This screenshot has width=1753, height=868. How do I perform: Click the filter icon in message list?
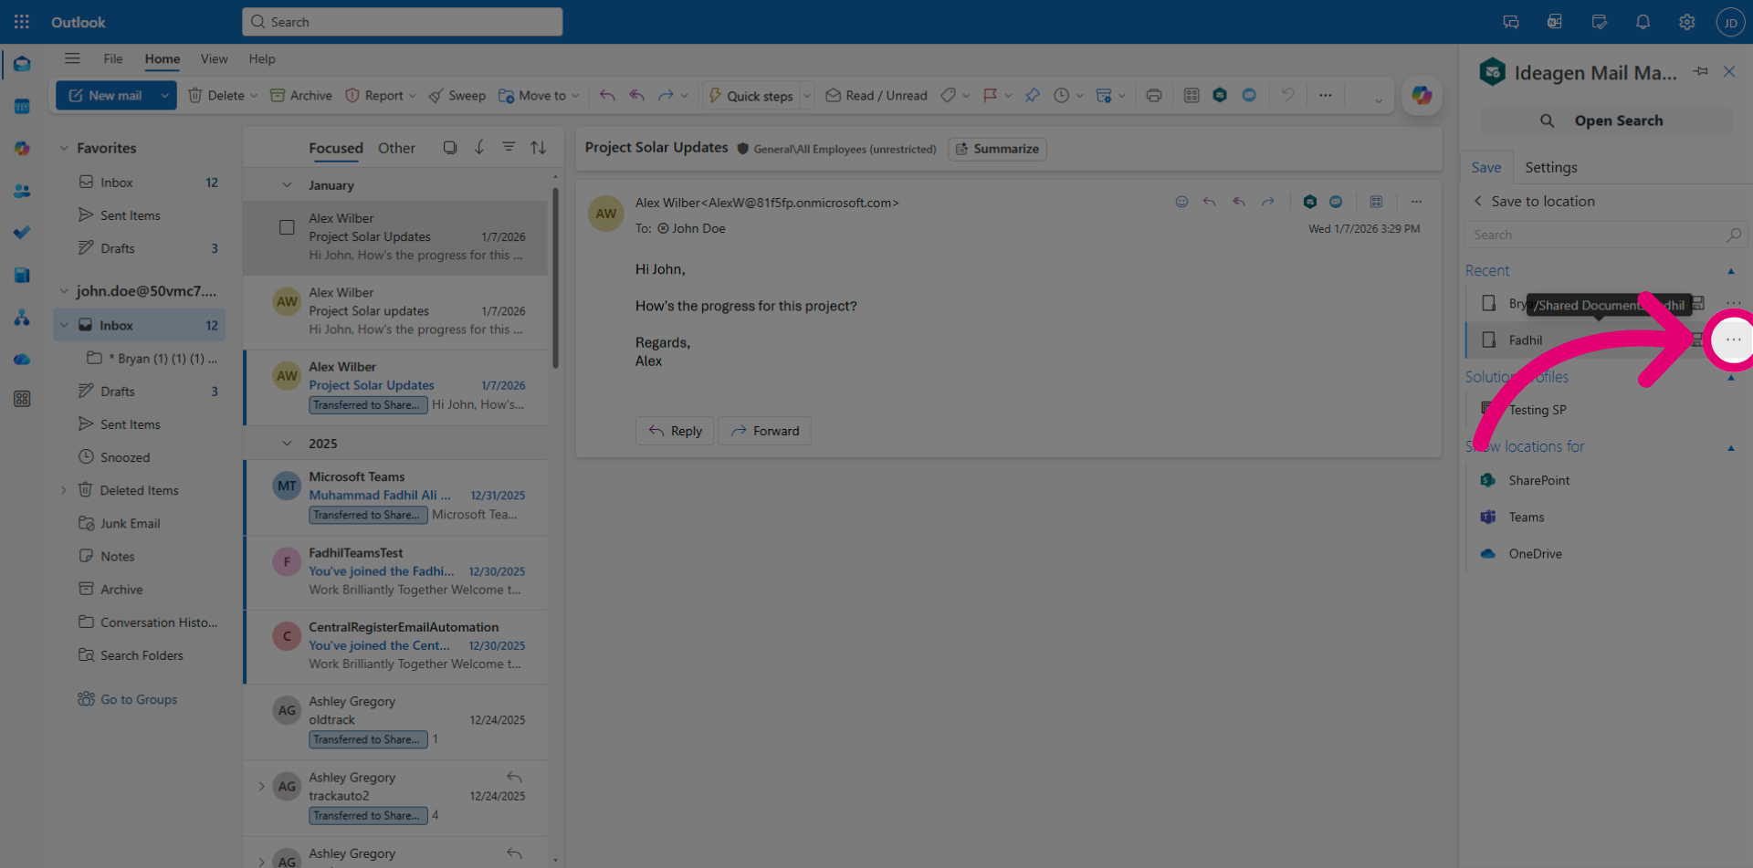[x=509, y=147]
